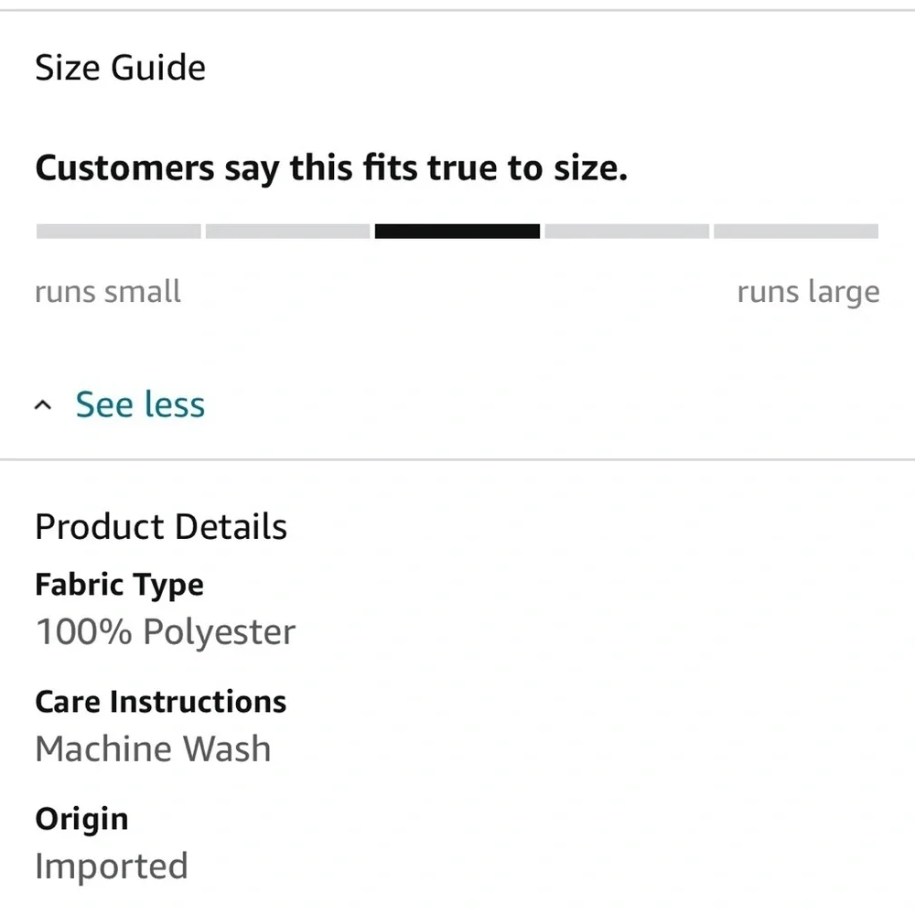Click the fourth fit bar segment

(627, 231)
